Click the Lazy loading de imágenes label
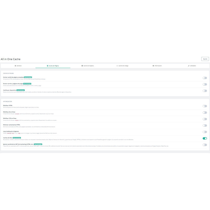Screen dimensions: 210x210 tap(11, 131)
